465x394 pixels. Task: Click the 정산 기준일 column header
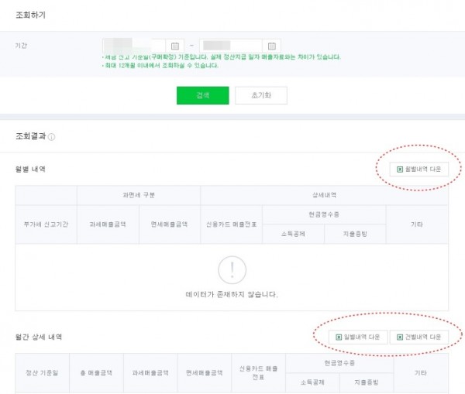42,372
